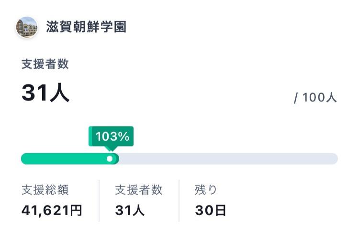Click divider between 支援者数 and 残り
The height and width of the screenshot is (238, 359).
click(179, 201)
